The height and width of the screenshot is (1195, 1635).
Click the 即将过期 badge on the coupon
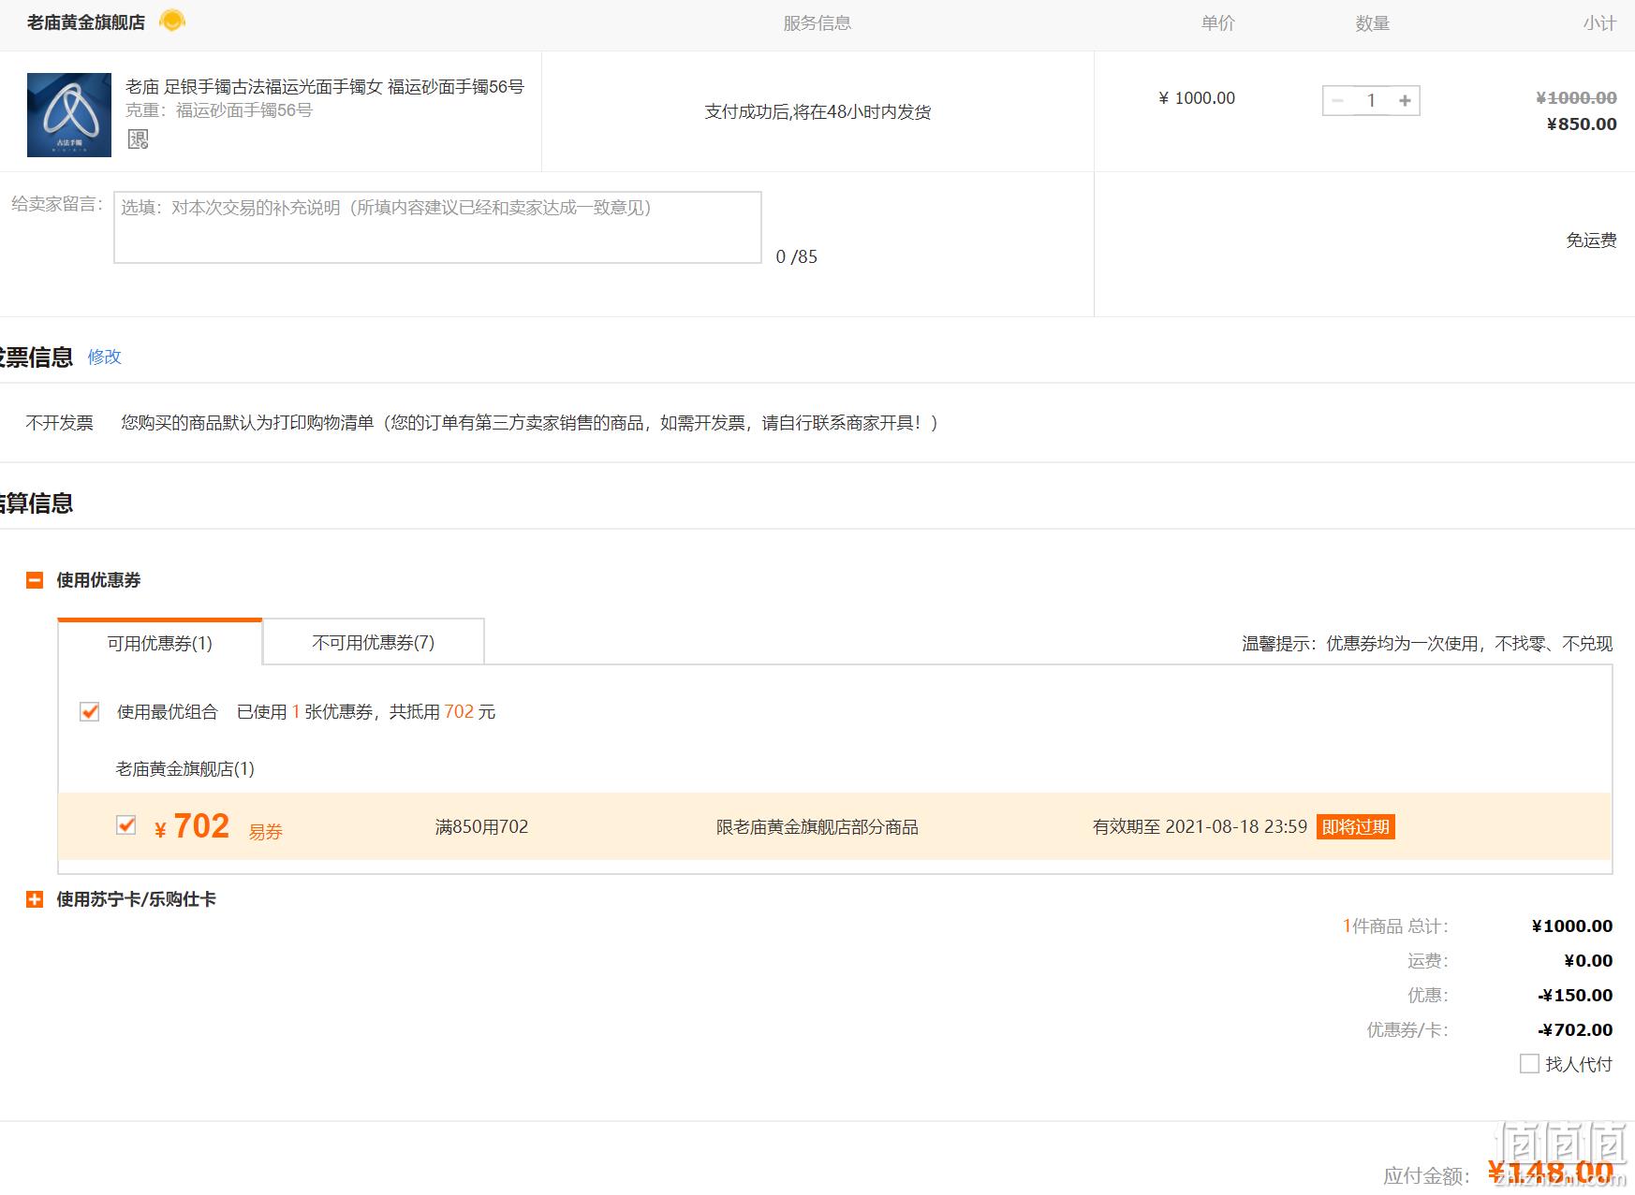[x=1356, y=827]
